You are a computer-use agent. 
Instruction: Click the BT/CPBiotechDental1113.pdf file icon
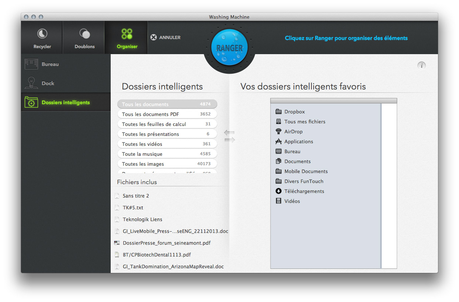117,255
